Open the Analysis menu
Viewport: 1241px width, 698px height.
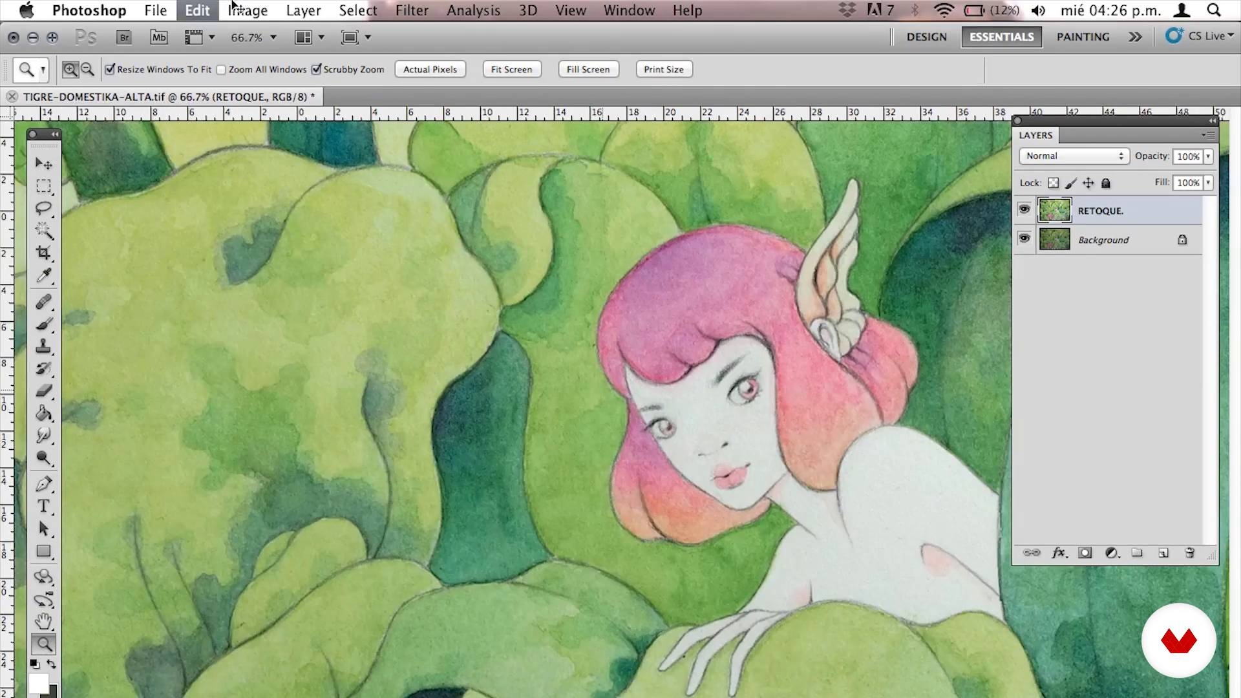click(x=473, y=10)
